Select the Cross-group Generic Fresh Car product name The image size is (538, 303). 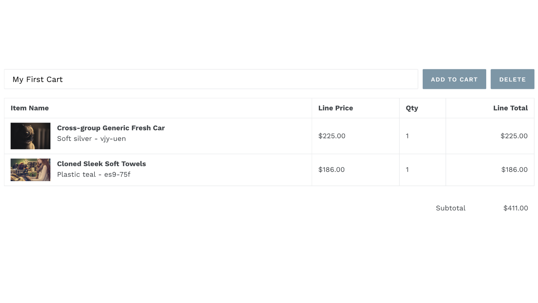111,128
